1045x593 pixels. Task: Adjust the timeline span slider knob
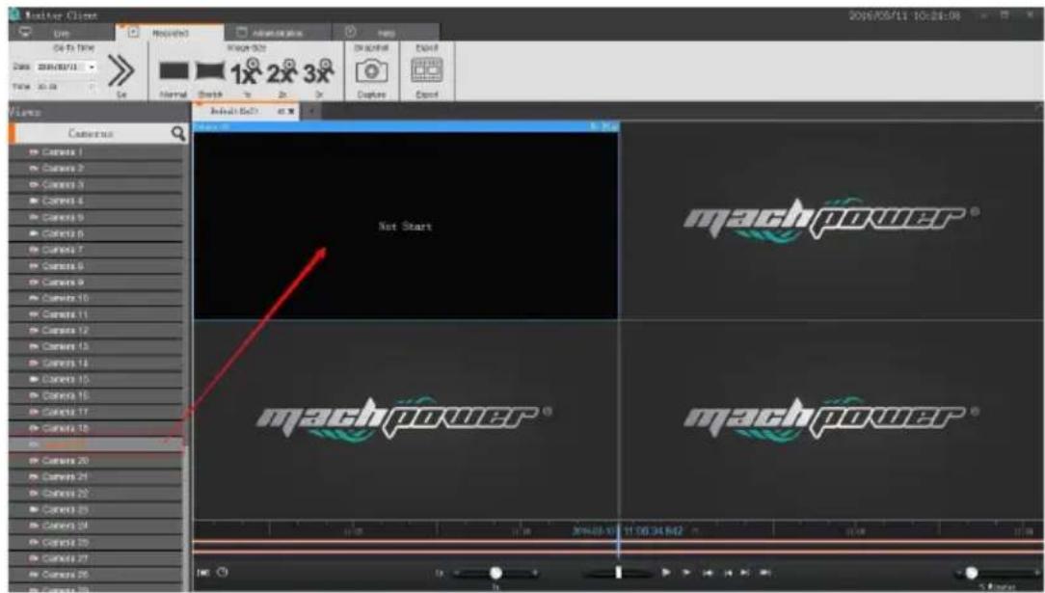(972, 573)
